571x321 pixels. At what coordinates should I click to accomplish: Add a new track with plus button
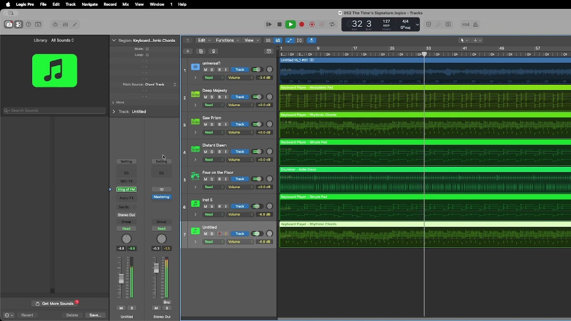188,51
